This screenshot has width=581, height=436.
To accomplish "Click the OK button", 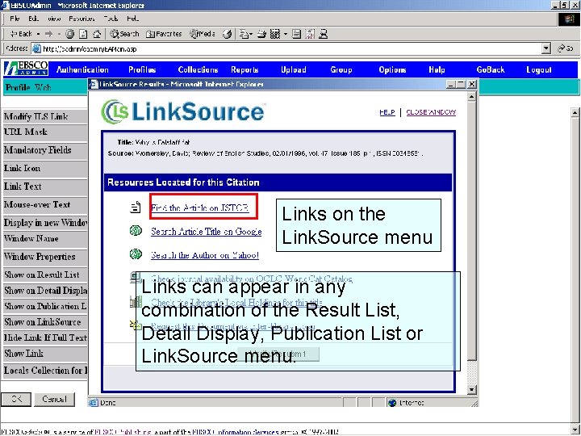I will pyautogui.click(x=16, y=400).
